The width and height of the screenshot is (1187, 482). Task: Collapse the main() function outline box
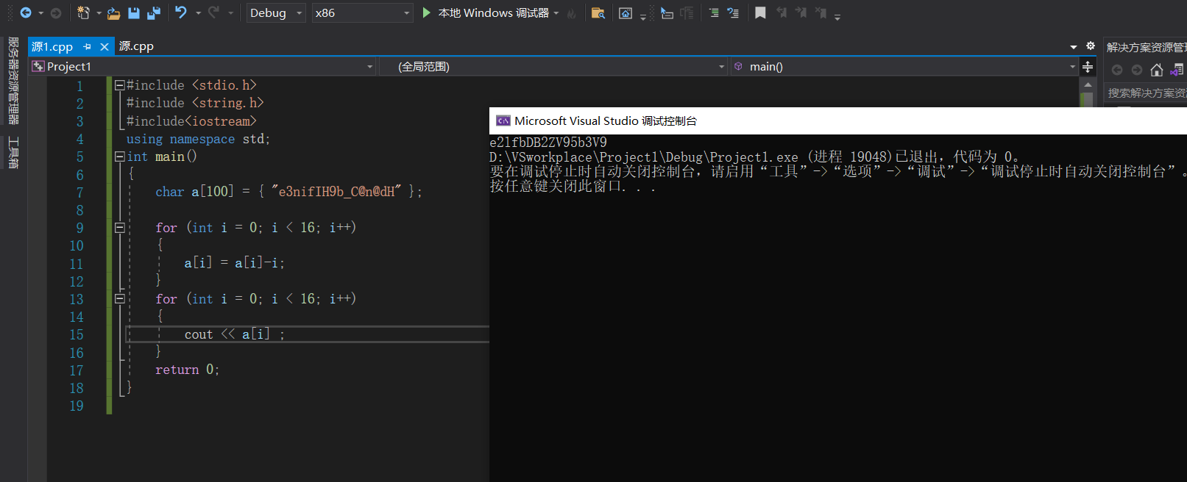(x=119, y=157)
